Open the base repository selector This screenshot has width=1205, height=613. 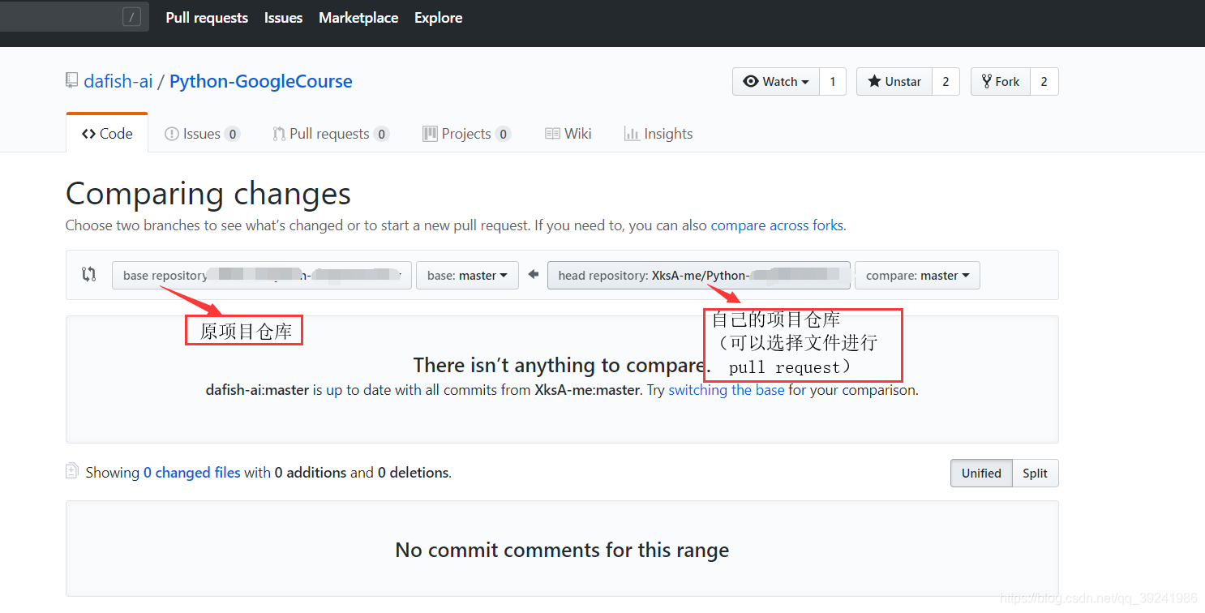point(262,275)
